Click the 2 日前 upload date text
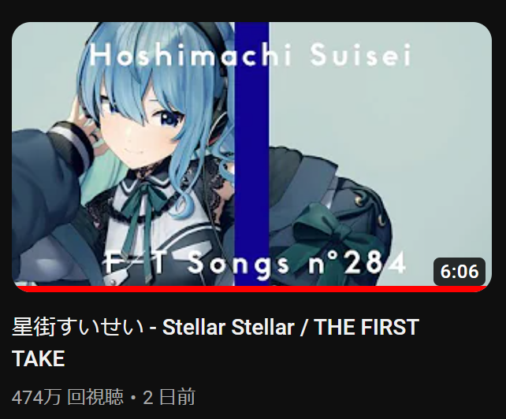 169,397
